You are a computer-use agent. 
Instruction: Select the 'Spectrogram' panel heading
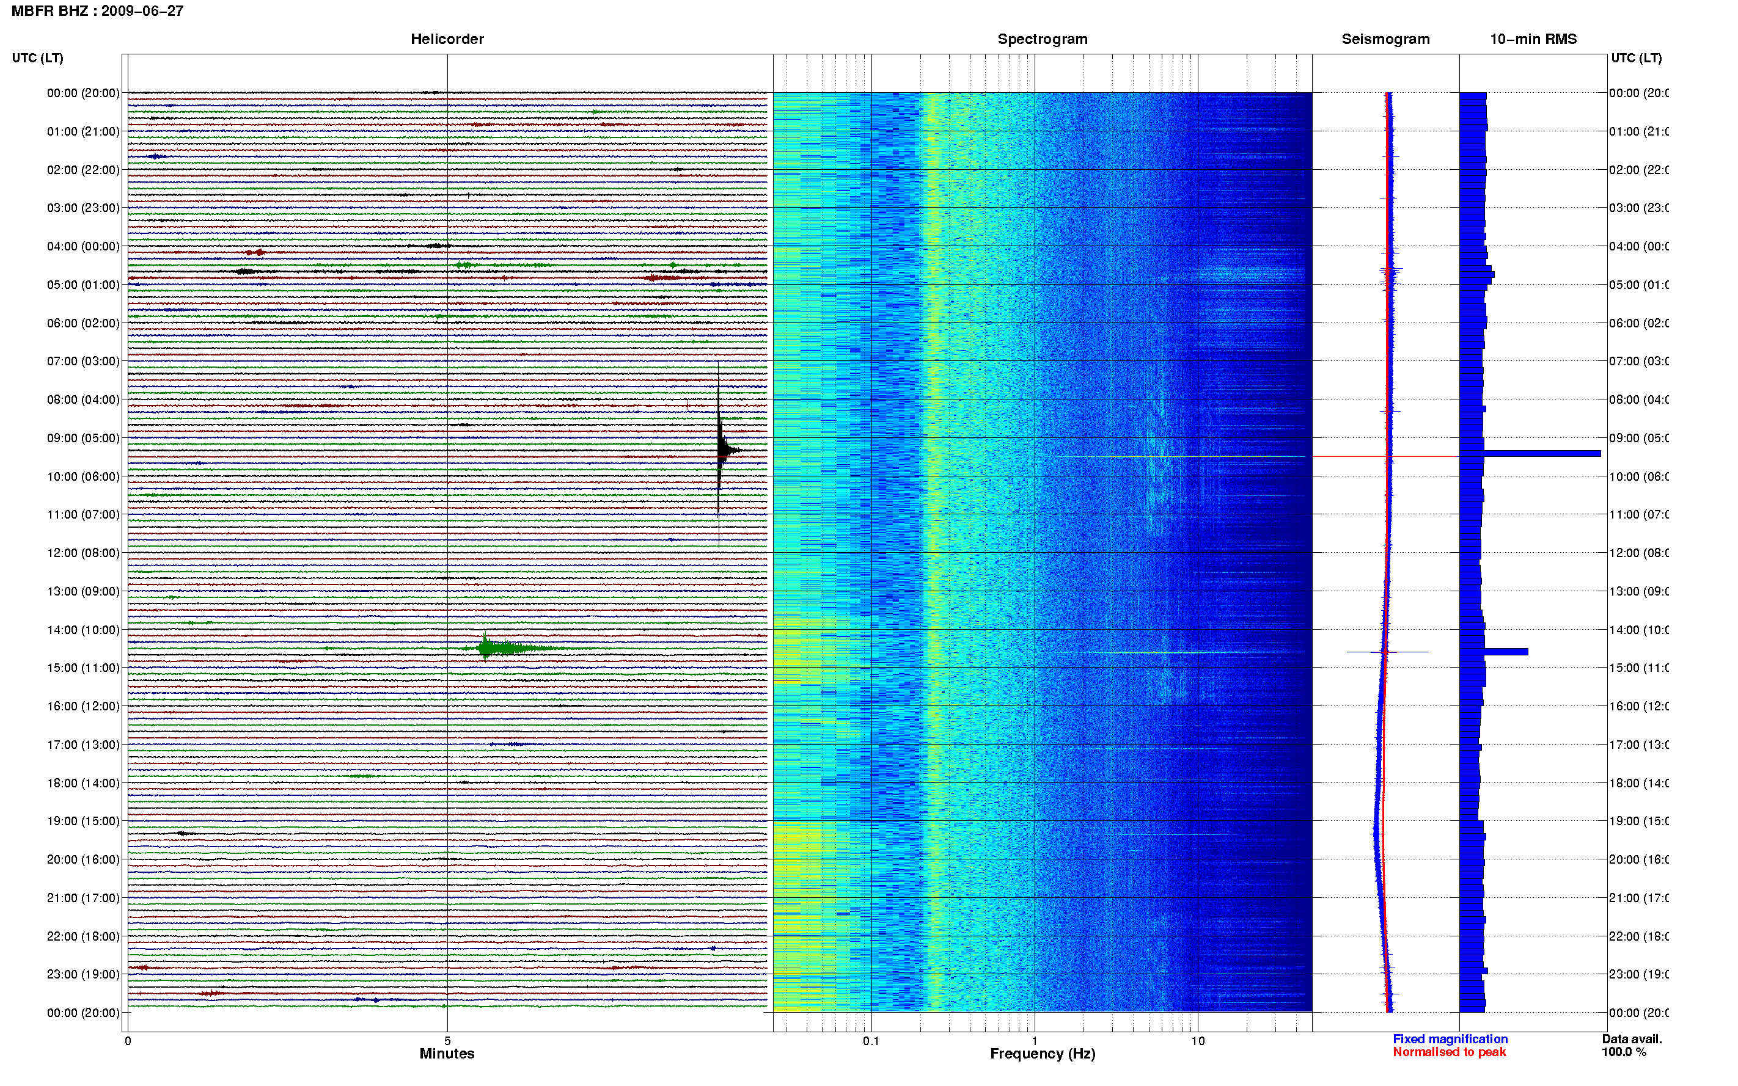[x=1042, y=39]
